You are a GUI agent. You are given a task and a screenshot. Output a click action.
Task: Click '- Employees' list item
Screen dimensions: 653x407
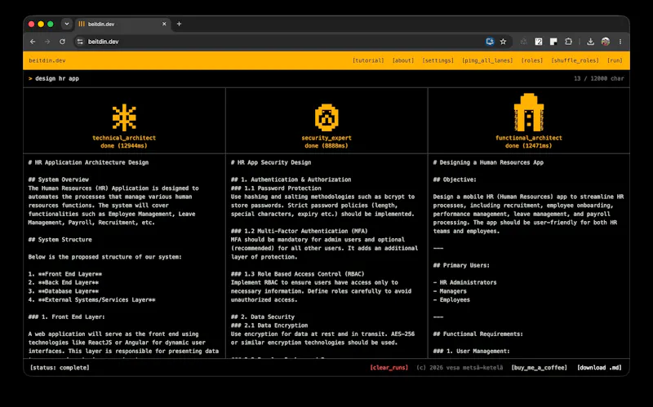[451, 299]
